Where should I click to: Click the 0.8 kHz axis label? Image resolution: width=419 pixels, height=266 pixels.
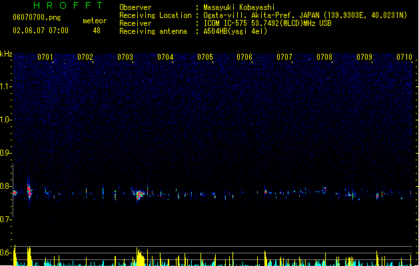point(5,186)
